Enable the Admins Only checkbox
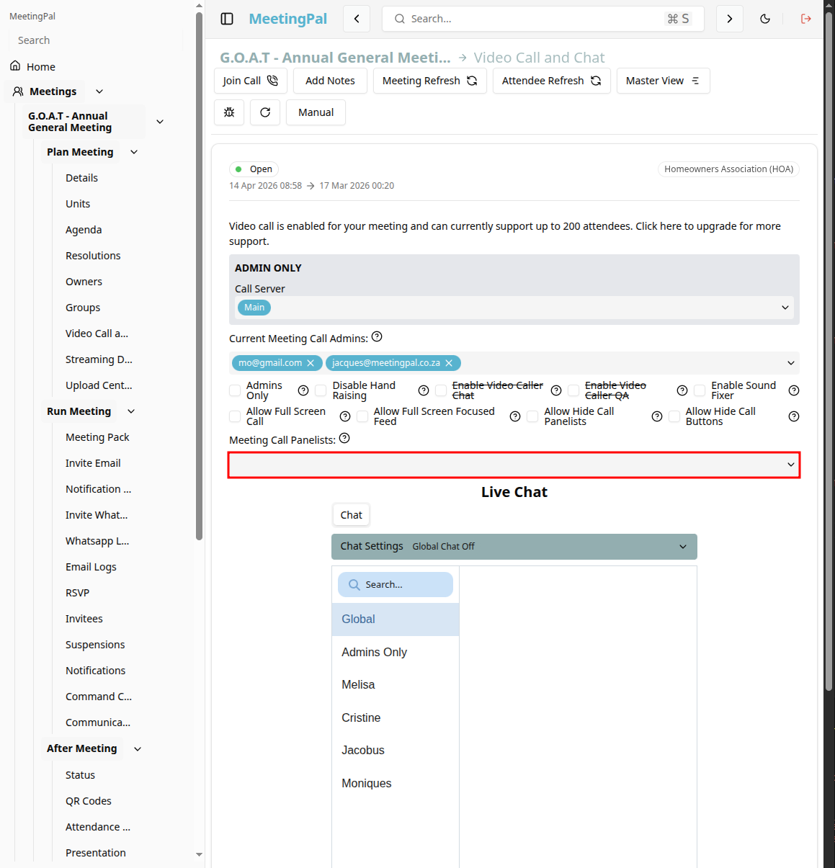 coord(235,390)
